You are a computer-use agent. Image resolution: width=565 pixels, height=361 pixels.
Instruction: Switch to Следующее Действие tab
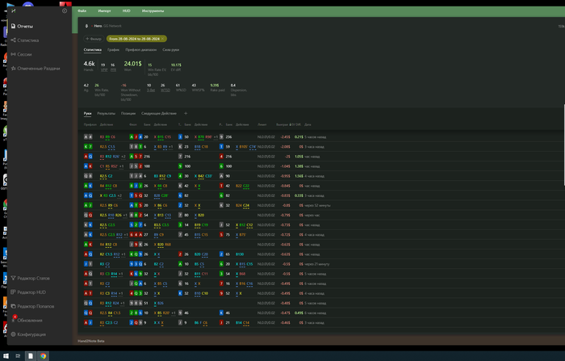point(159,113)
